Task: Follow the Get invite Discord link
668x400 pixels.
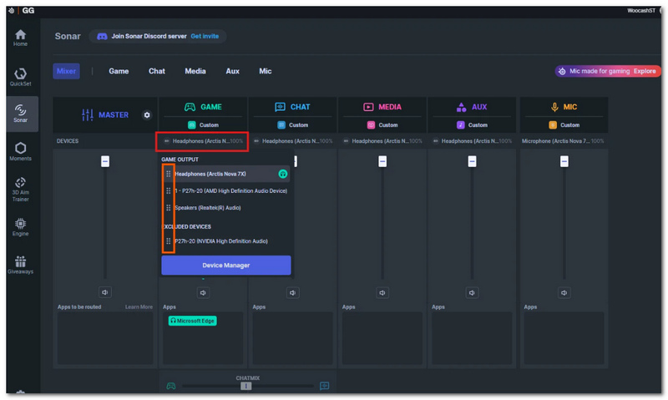Action: pos(205,36)
